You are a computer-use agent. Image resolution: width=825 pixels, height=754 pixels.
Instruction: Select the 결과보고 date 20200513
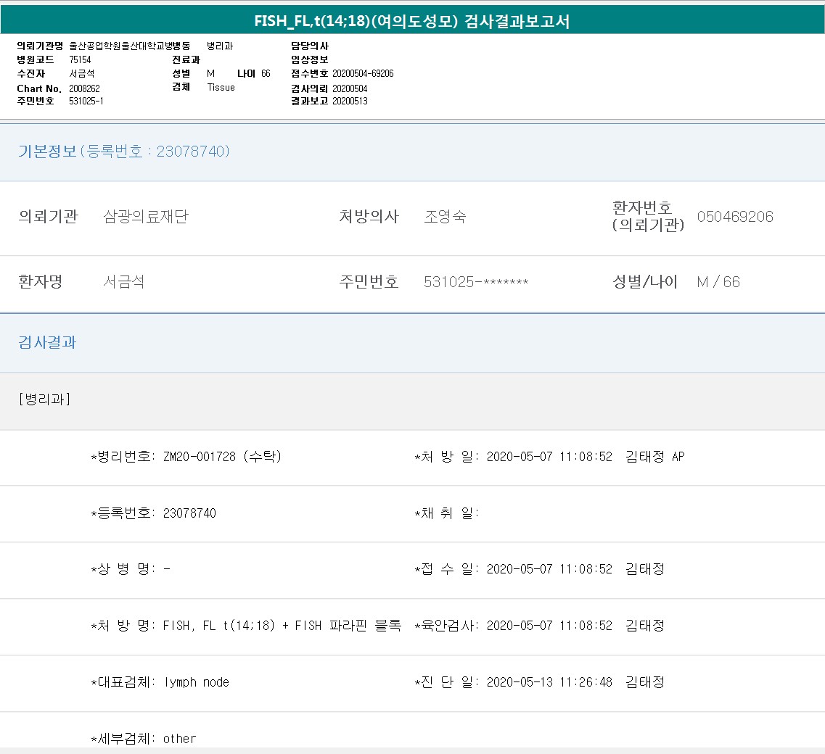tap(350, 101)
